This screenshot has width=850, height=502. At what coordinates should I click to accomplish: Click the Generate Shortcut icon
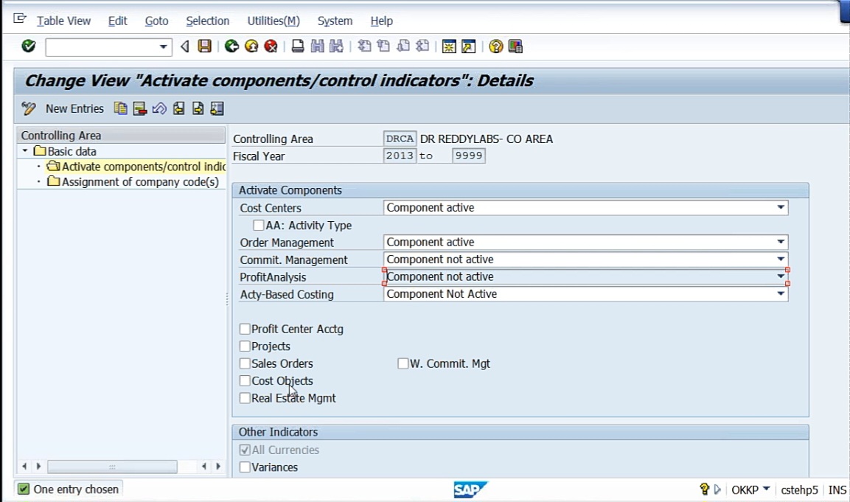468,46
